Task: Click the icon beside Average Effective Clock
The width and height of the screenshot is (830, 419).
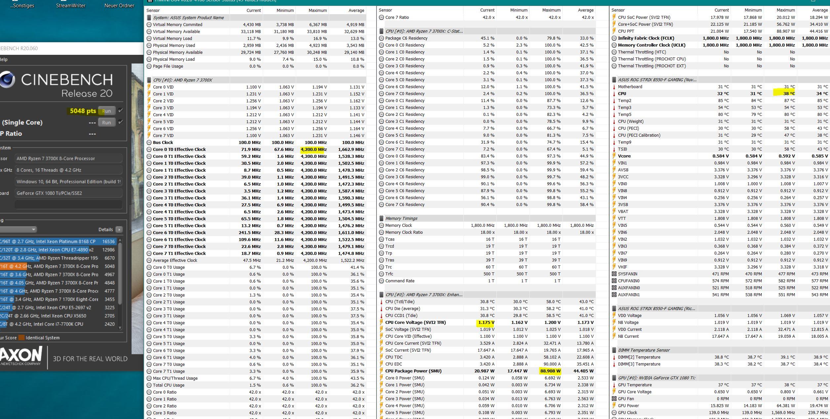Action: (149, 260)
